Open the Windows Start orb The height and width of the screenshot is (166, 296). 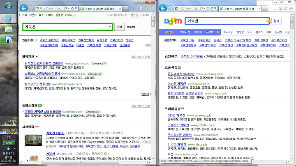9,6
